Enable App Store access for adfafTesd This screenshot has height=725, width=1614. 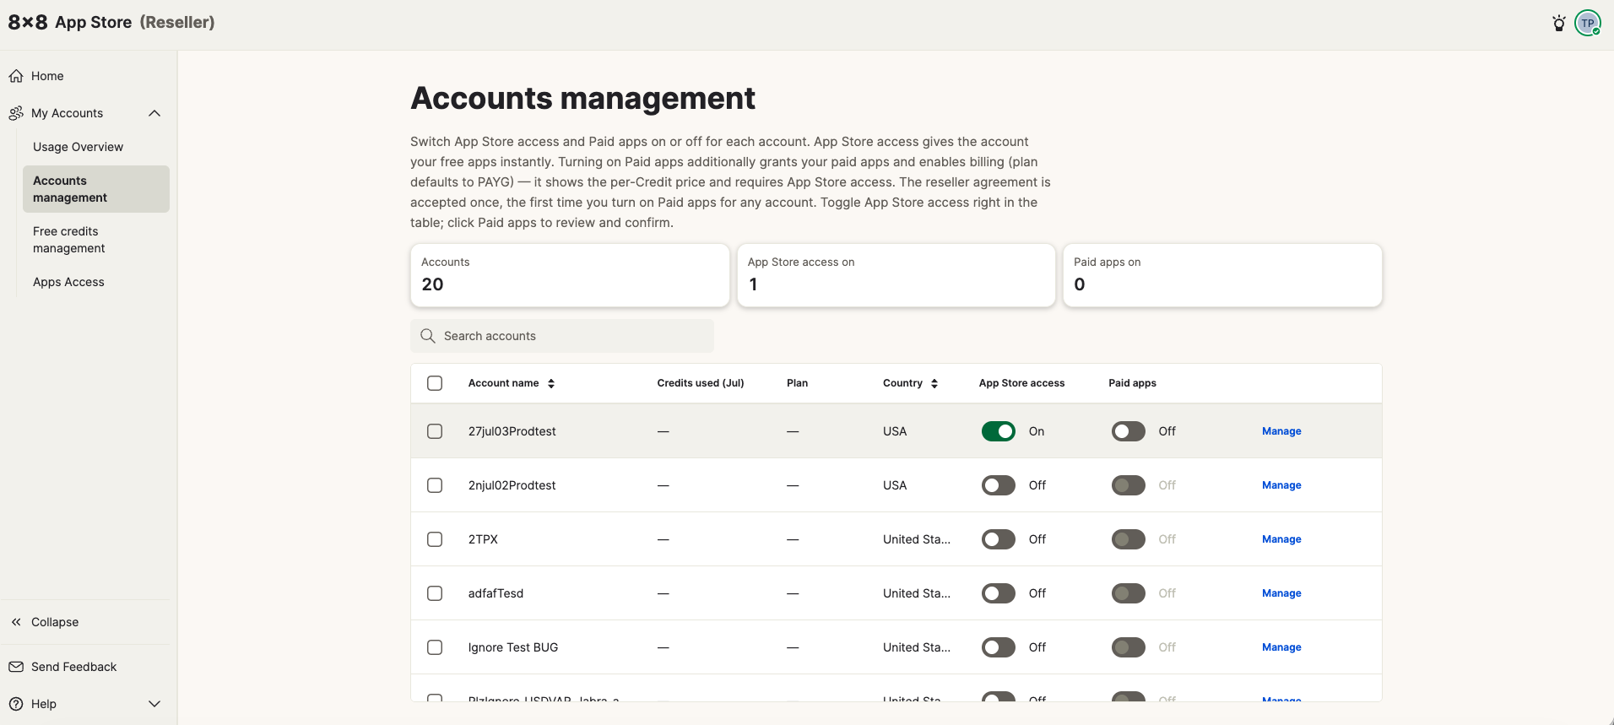pyautogui.click(x=998, y=593)
